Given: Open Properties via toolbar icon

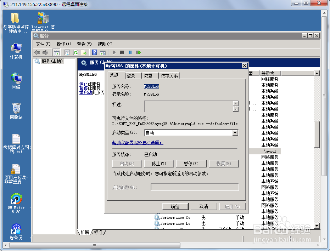Looking at the screenshot, I should (x=67, y=52).
